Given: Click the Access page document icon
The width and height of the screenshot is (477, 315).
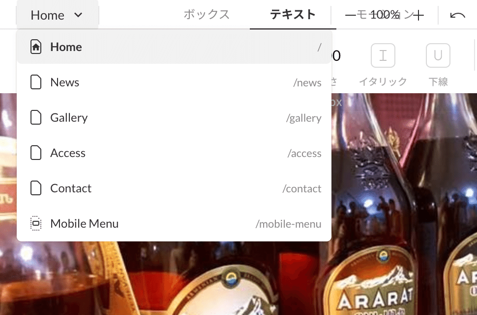Looking at the screenshot, I should coord(35,153).
